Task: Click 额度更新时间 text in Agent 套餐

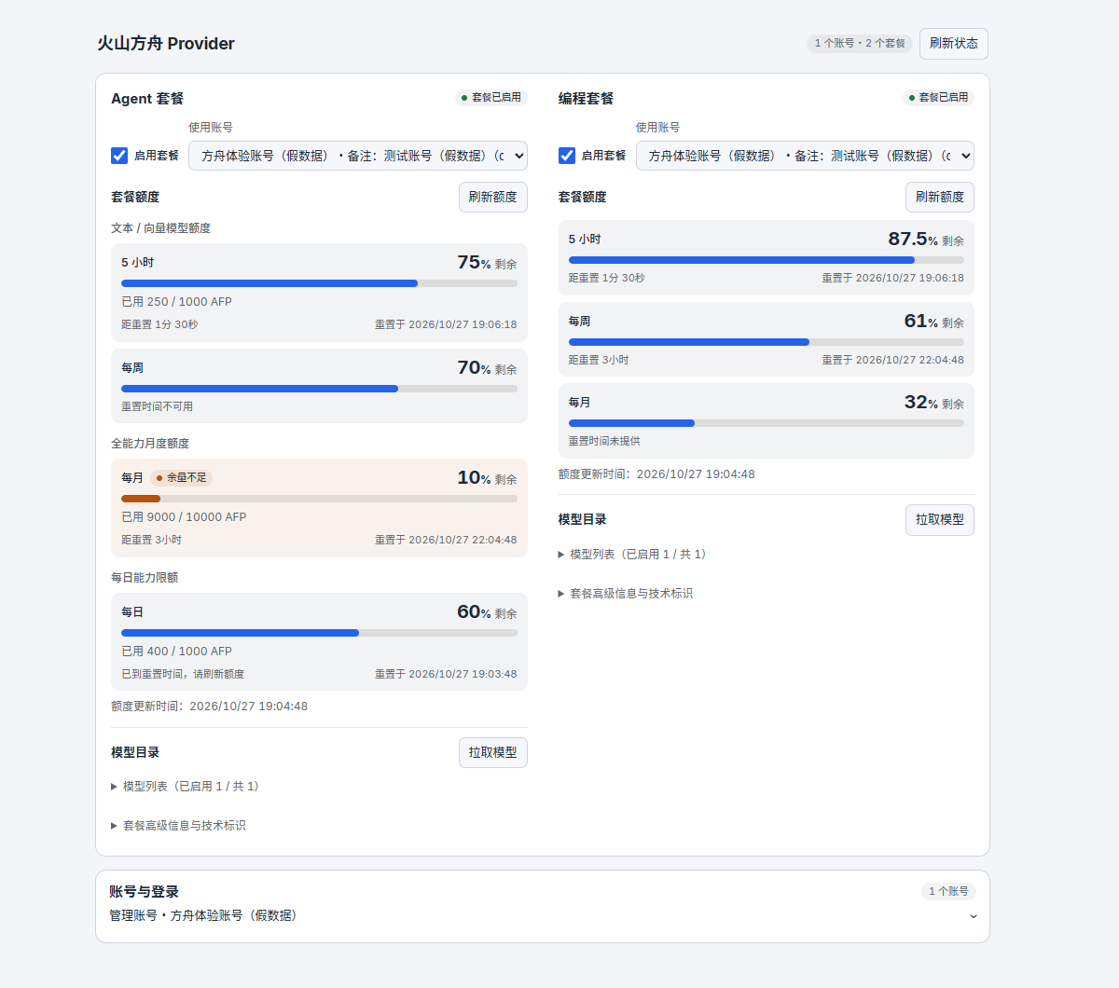Action: (x=209, y=707)
